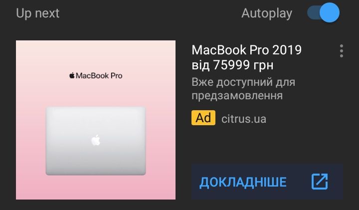The width and height of the screenshot is (359, 210).
Task: Click the blue knob of the Autoplay toggle
Action: [x=330, y=12]
